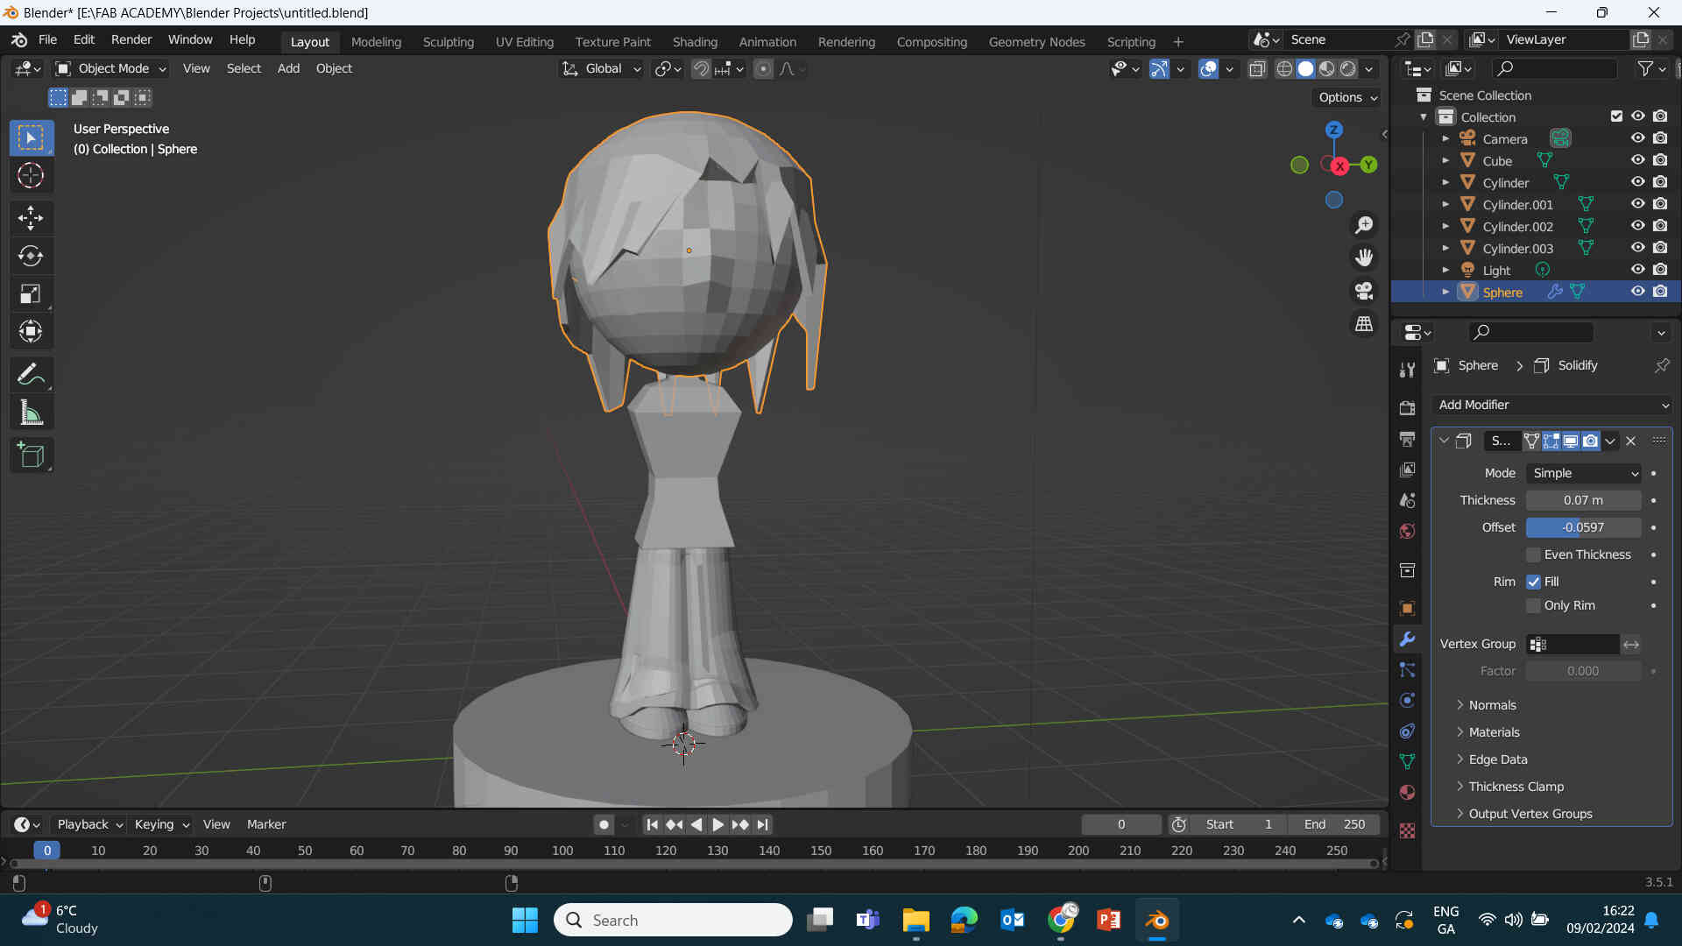Viewport: 1682px width, 946px height.
Task: Open the Object Mode dropdown
Action: click(111, 68)
